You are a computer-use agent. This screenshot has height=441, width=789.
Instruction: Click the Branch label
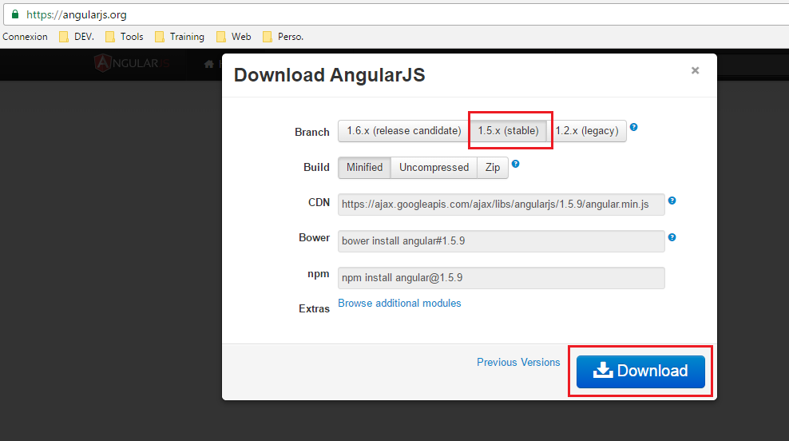point(312,132)
